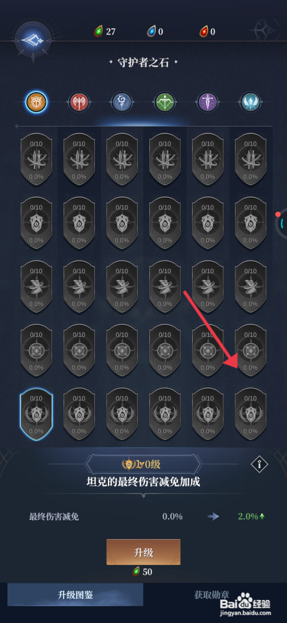Viewport: 287px width, 623px height.
Task: Click the 升级 upgrade button
Action: 143,552
